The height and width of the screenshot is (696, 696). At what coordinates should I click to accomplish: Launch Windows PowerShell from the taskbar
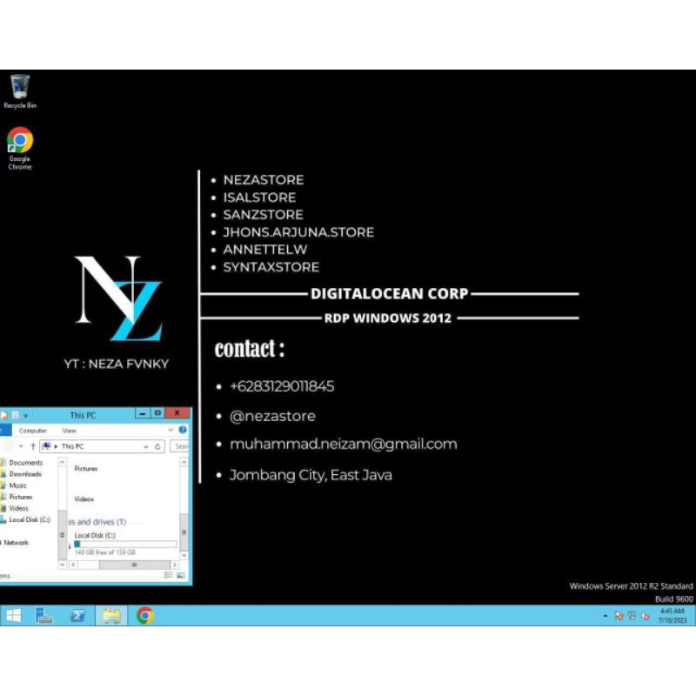tap(77, 615)
